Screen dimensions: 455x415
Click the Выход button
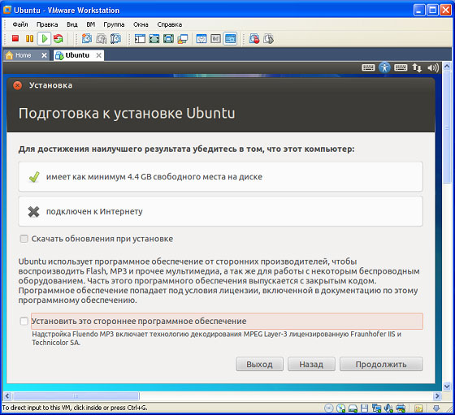[259, 365]
